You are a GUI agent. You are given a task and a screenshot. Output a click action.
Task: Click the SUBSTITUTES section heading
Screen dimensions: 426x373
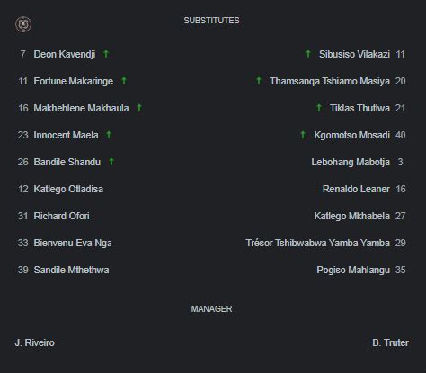pos(211,21)
